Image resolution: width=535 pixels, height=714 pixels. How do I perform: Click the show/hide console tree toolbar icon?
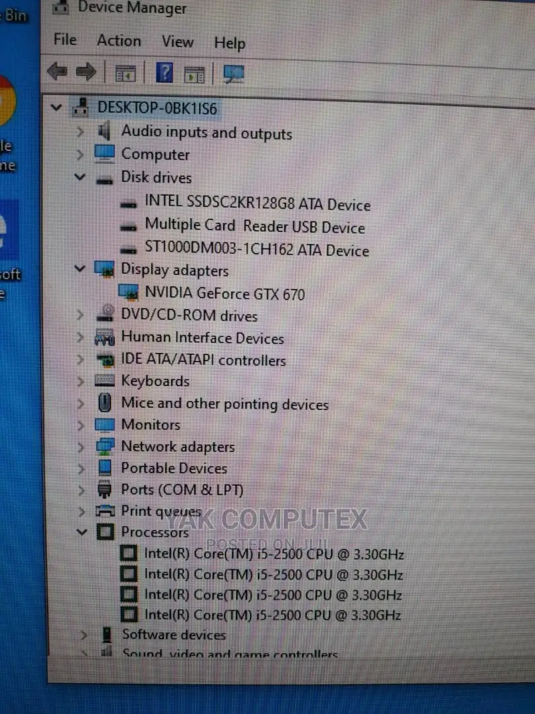125,73
